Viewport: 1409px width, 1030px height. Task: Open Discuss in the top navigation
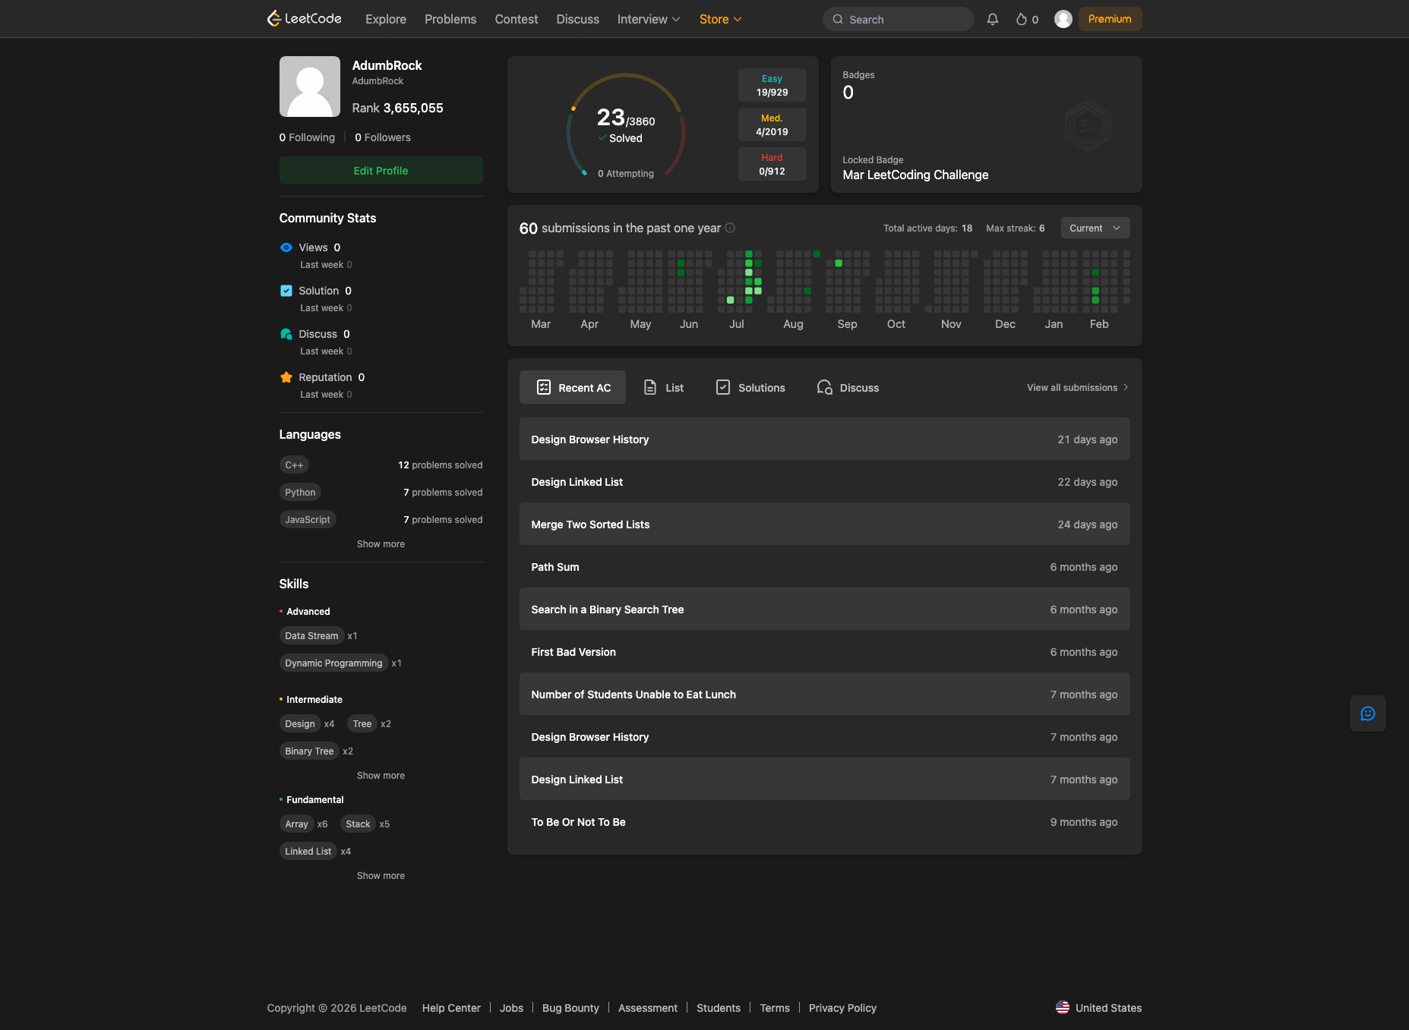[578, 19]
